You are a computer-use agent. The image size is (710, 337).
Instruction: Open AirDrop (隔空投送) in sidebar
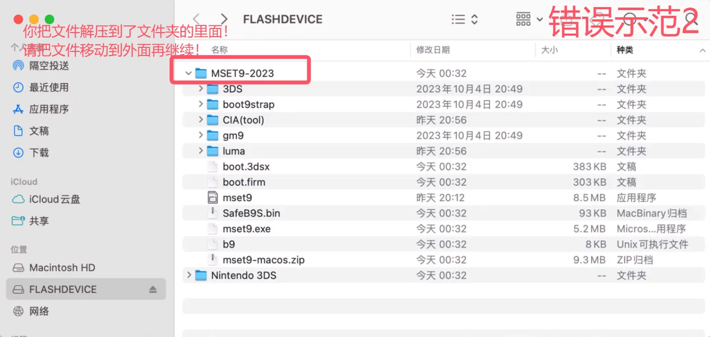pos(49,66)
